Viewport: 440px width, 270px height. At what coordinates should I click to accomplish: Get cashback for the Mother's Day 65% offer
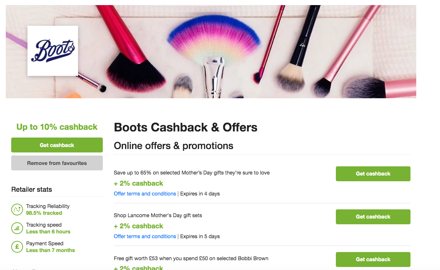(373, 173)
